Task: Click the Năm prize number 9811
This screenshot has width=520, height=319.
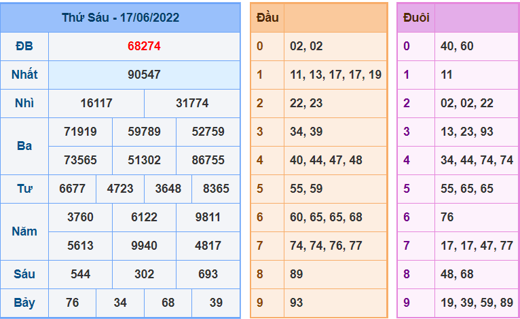Action: tap(208, 217)
